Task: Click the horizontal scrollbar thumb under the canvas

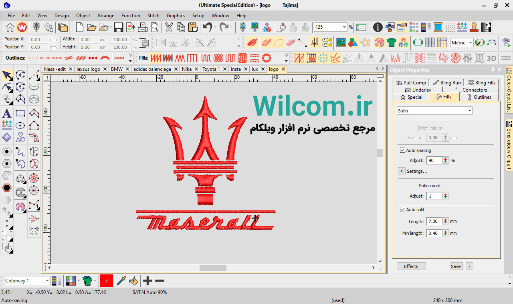Action: [213, 268]
